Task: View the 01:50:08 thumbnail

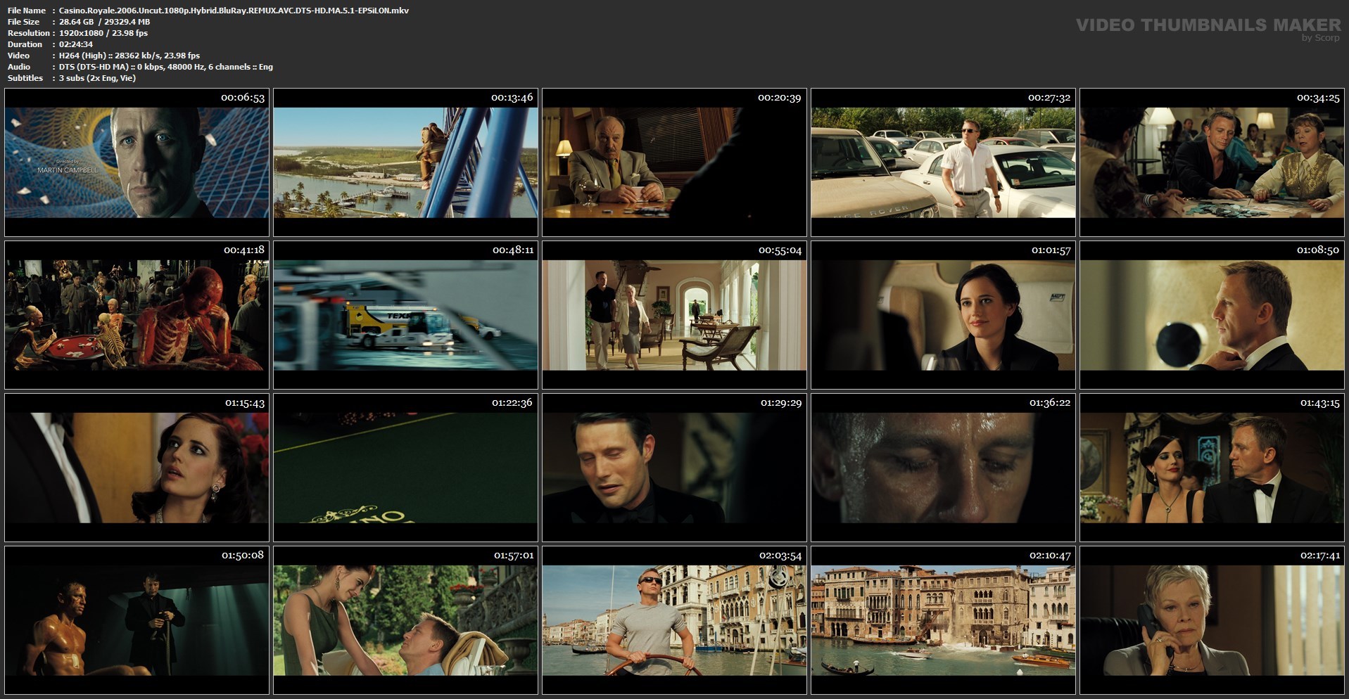Action: pyautogui.click(x=137, y=620)
